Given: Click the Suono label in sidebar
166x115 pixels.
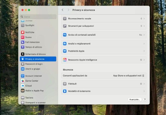Looking at the screenshot, I should 28,37.
